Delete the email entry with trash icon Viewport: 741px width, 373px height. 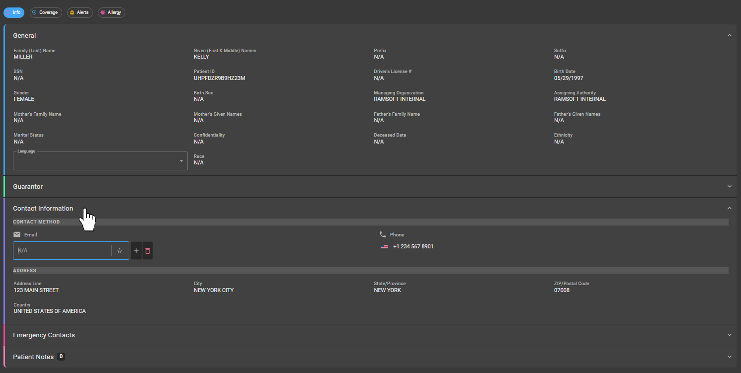pyautogui.click(x=148, y=251)
